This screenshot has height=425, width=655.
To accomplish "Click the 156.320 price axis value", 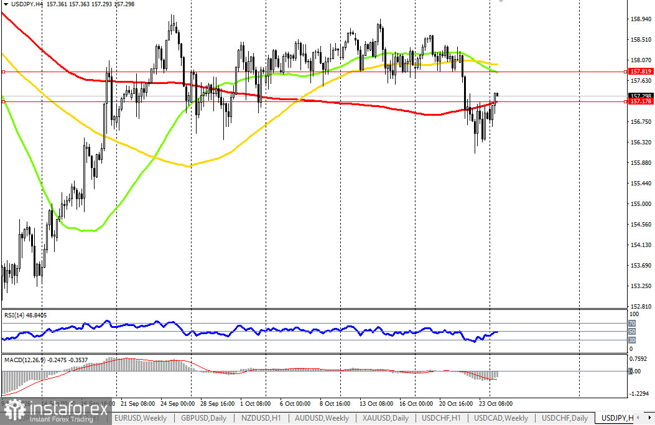I will [x=641, y=142].
